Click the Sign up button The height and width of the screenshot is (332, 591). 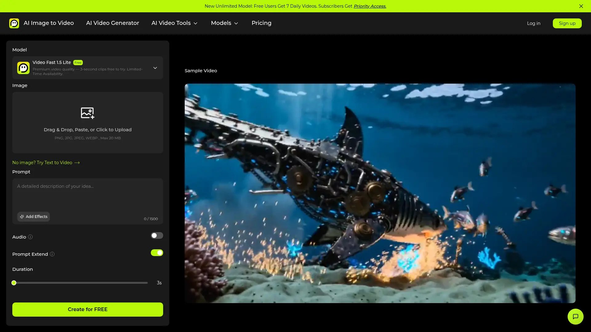(x=567, y=23)
